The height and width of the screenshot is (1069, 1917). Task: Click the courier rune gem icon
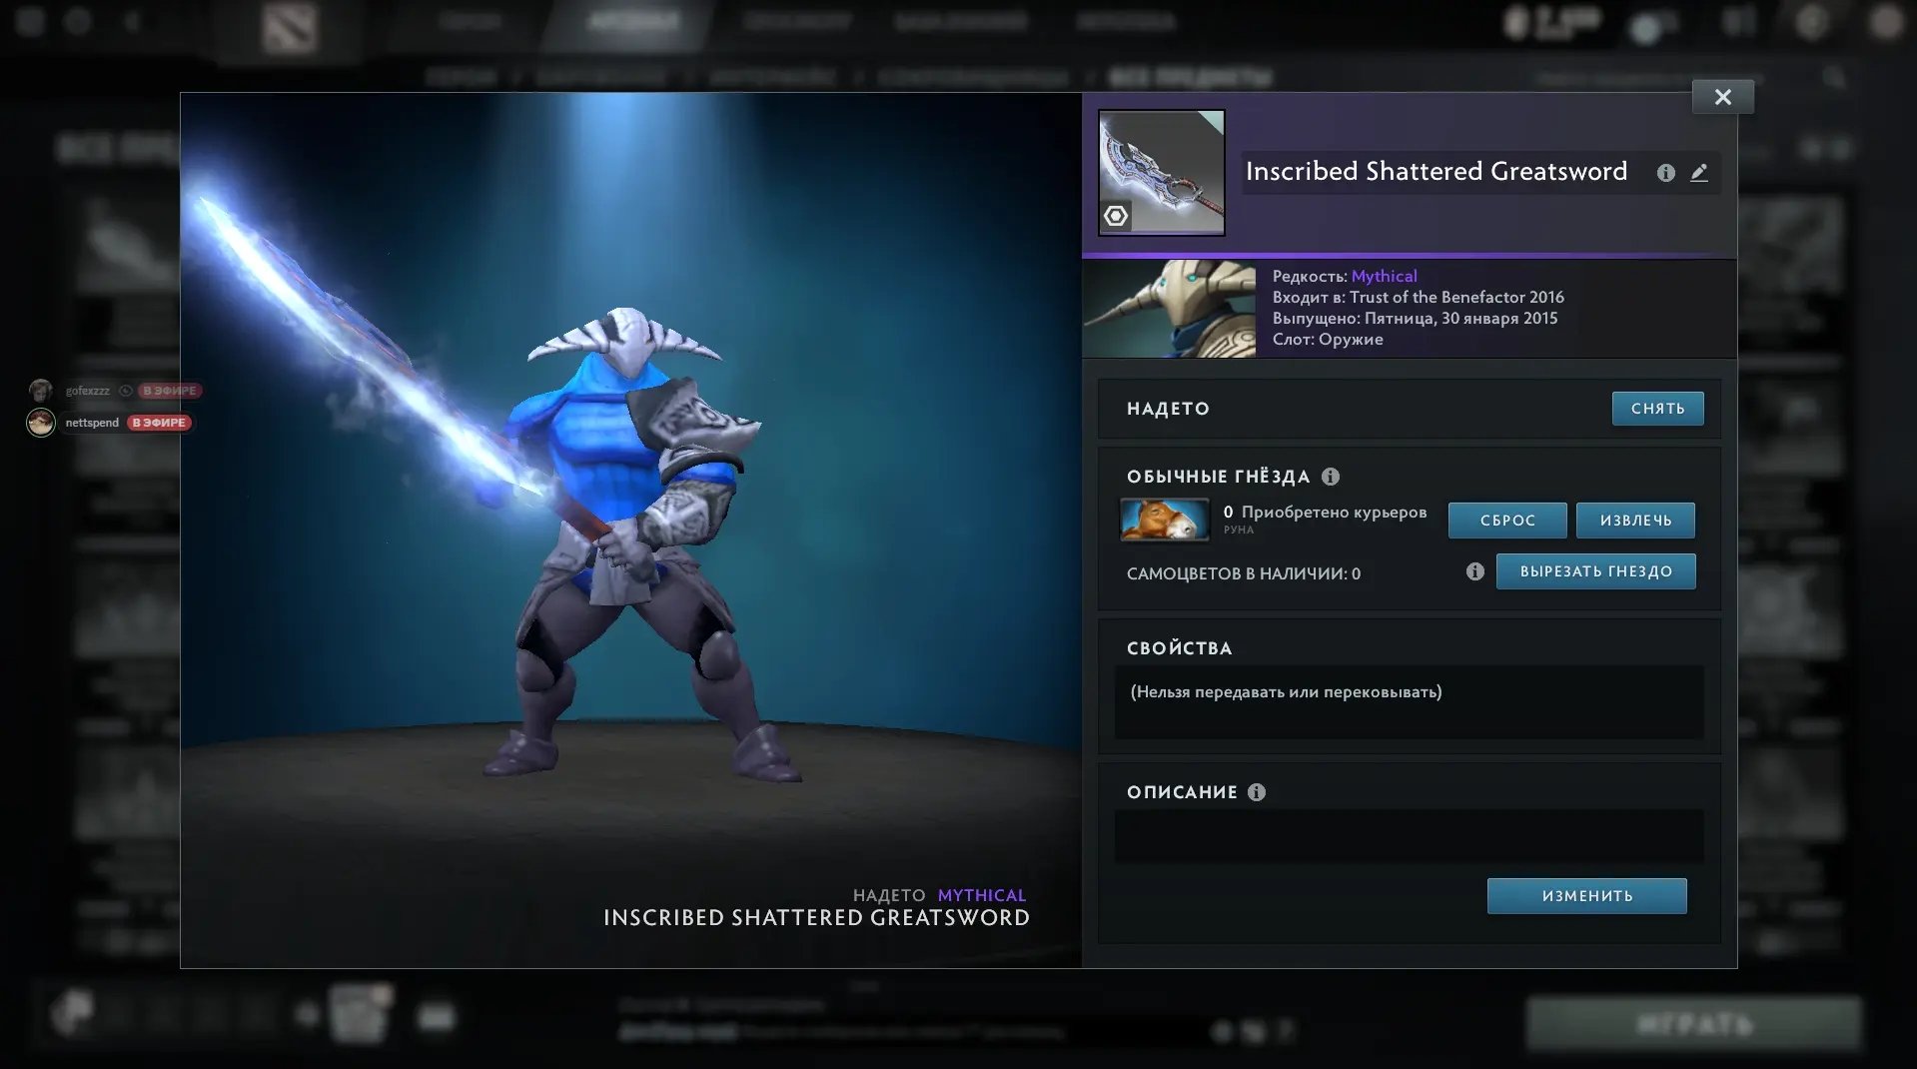pos(1164,520)
